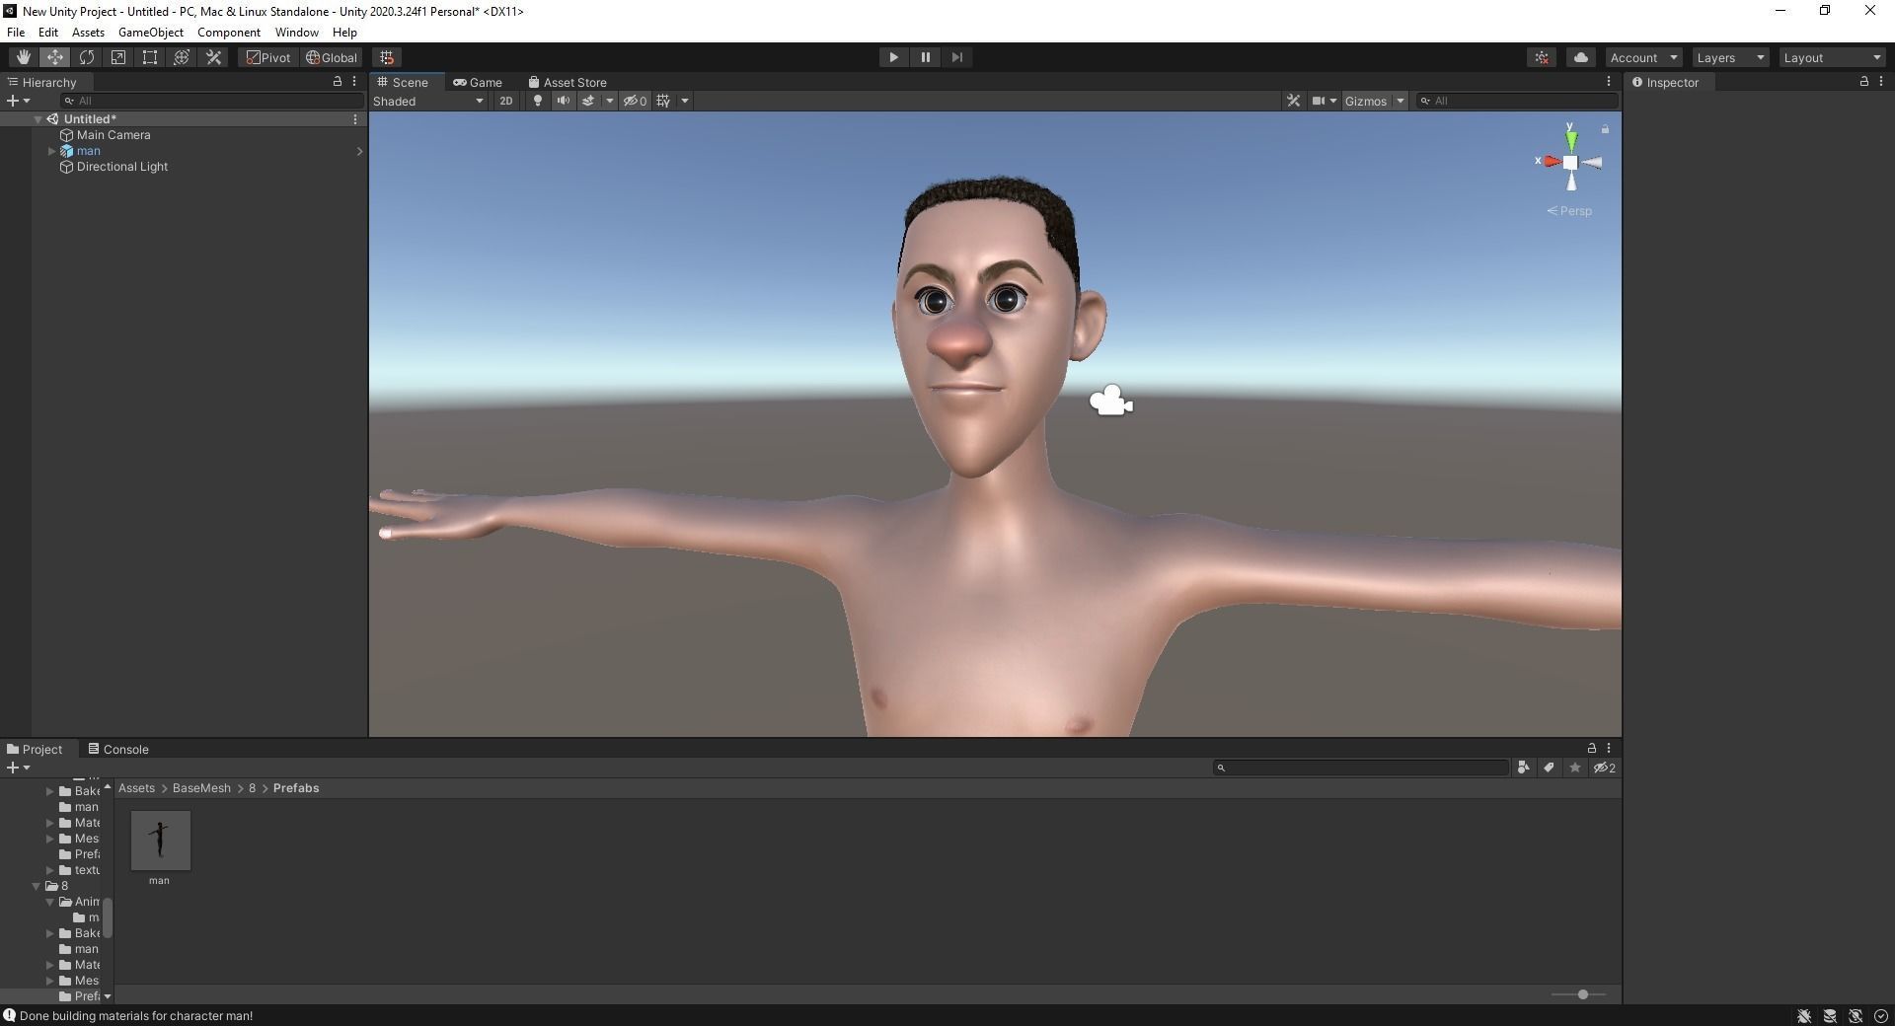
Task: Select the Rotate tool
Action: point(86,57)
